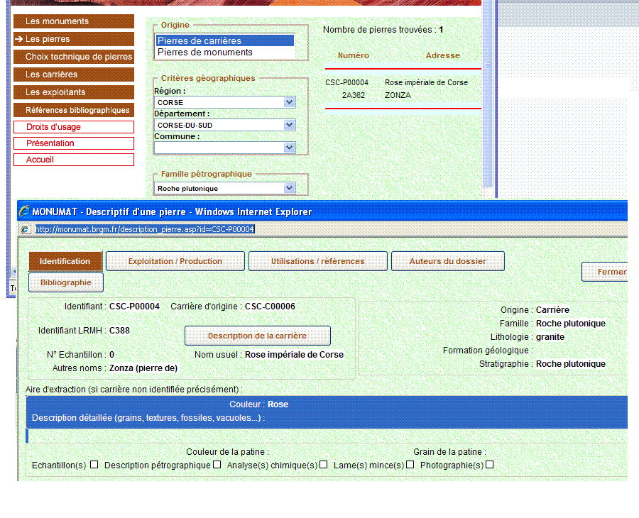Select the Auteurs du dossier tab

(x=447, y=261)
